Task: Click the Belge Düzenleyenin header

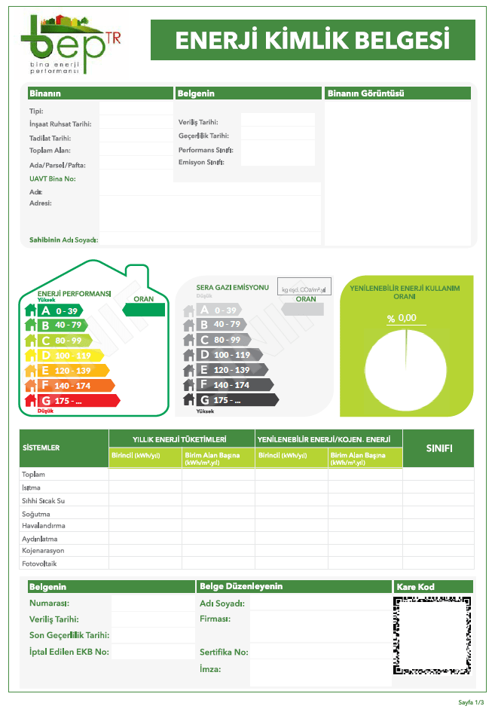Action: [294, 586]
